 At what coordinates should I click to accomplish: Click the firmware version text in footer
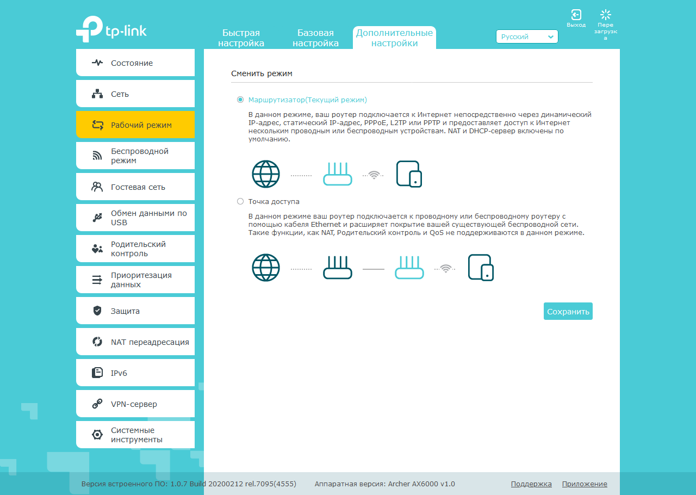189,484
